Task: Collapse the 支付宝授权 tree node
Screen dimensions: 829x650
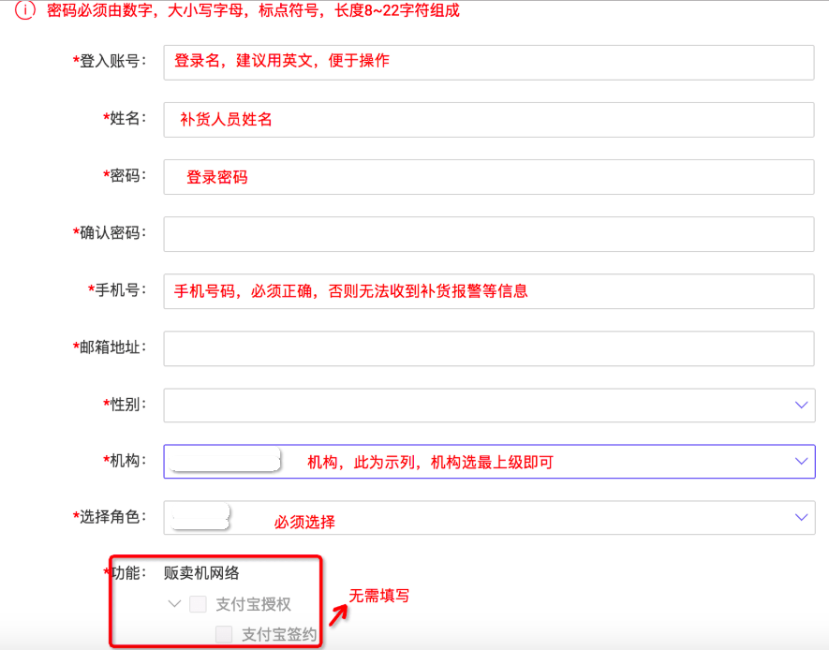Action: [x=174, y=603]
